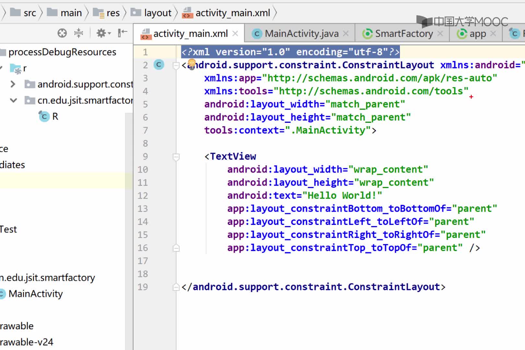Select the edu.jsit.smartfactory package above MainActivity
The width and height of the screenshot is (525, 350).
pos(47,277)
